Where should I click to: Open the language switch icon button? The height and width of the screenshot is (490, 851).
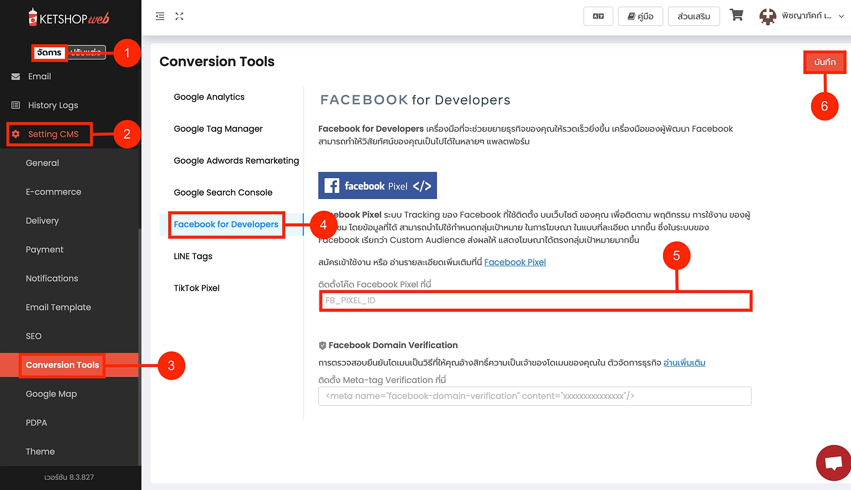pyautogui.click(x=598, y=16)
